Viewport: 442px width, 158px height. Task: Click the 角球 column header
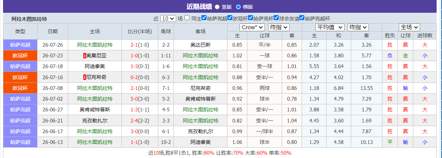166,32
